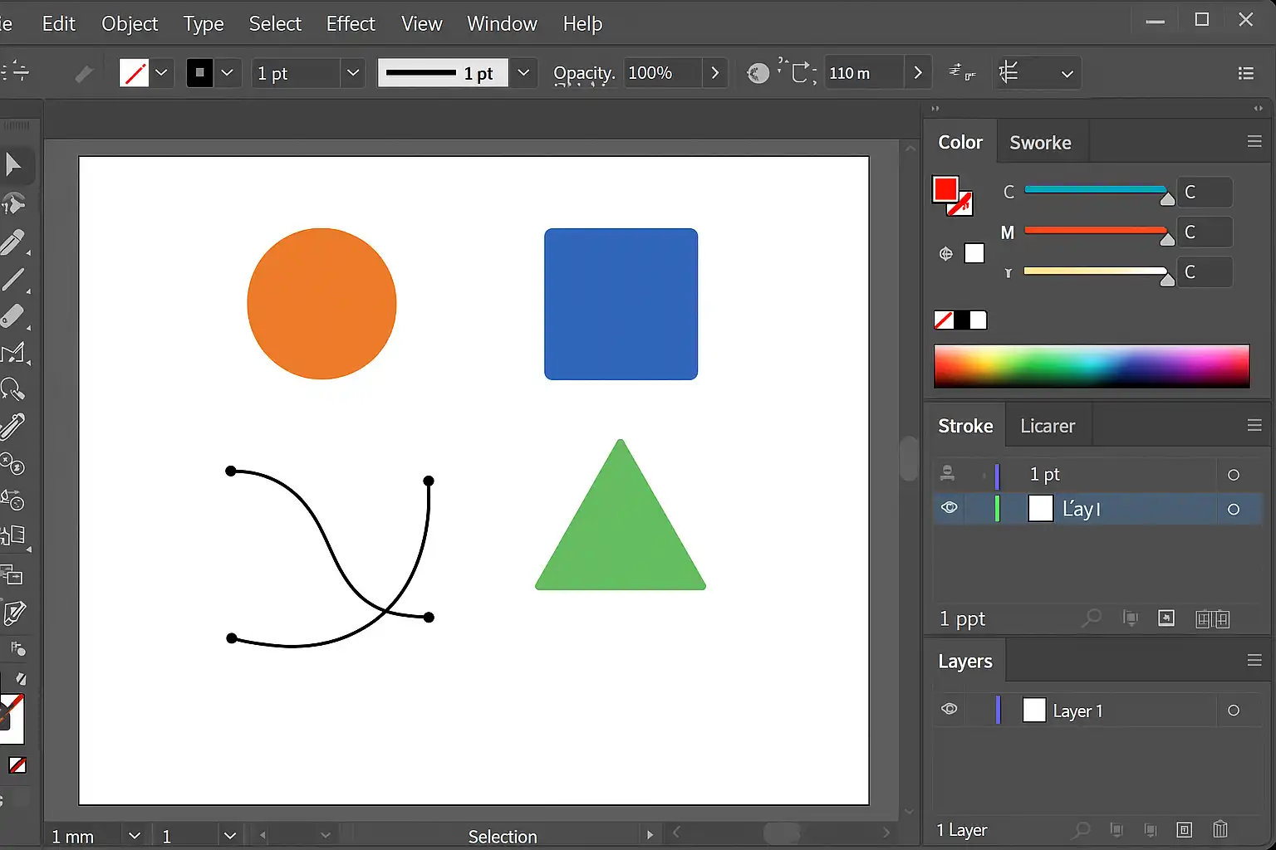Click the 110 m rotation input field

[x=862, y=73]
